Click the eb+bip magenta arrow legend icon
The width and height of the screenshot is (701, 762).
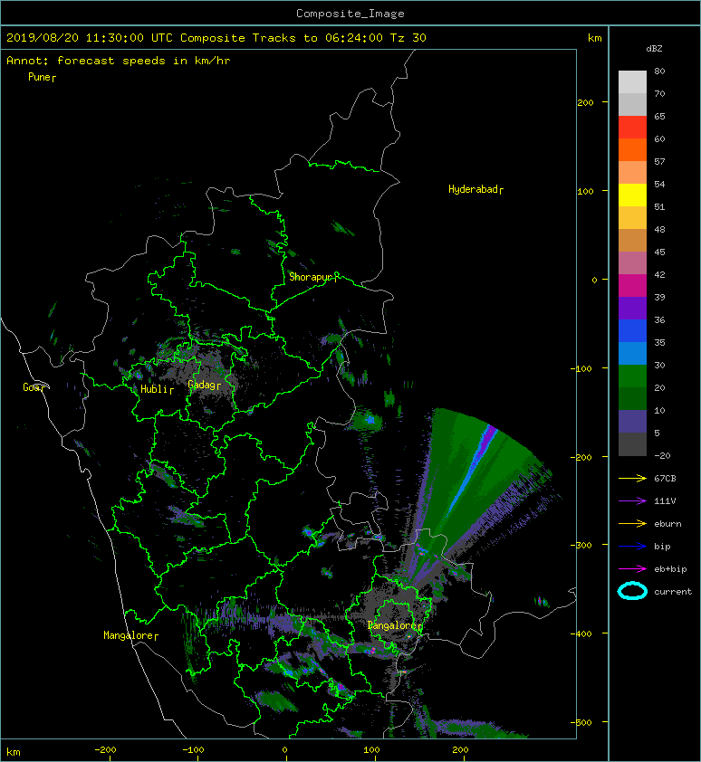[632, 568]
